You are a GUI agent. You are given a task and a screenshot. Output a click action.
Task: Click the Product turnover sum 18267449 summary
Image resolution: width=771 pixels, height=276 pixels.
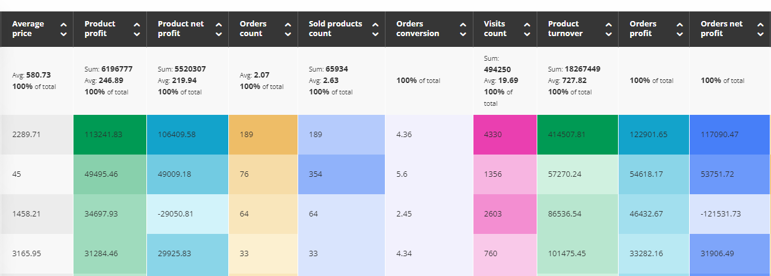coord(573,69)
